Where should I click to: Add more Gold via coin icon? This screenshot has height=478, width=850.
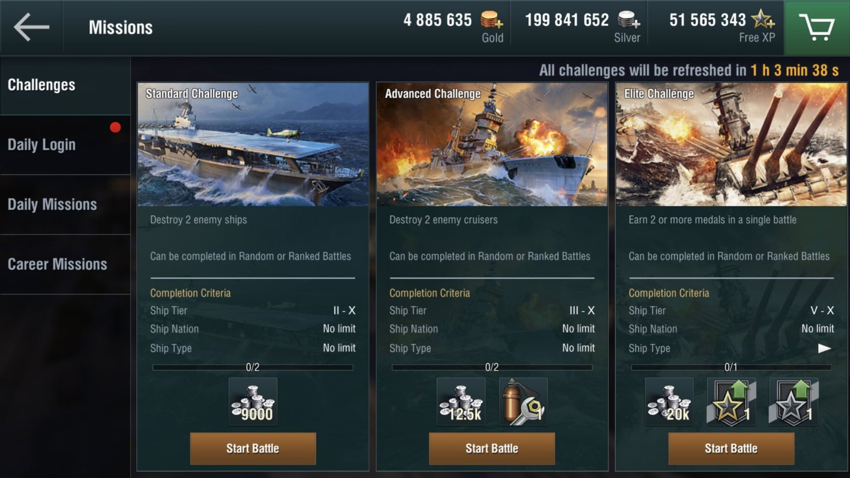coord(492,20)
